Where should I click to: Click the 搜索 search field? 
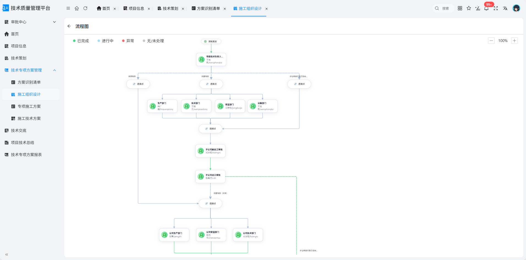[443, 8]
